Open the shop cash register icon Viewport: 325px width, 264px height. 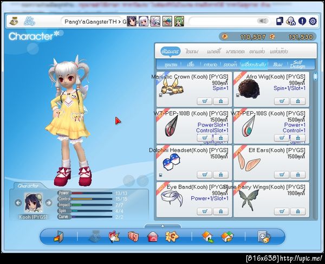point(14,21)
